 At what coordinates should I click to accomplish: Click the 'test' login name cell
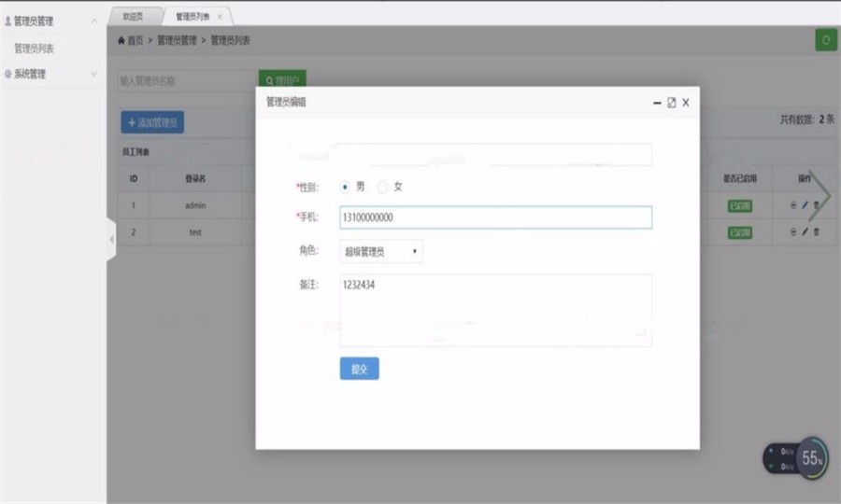click(195, 231)
